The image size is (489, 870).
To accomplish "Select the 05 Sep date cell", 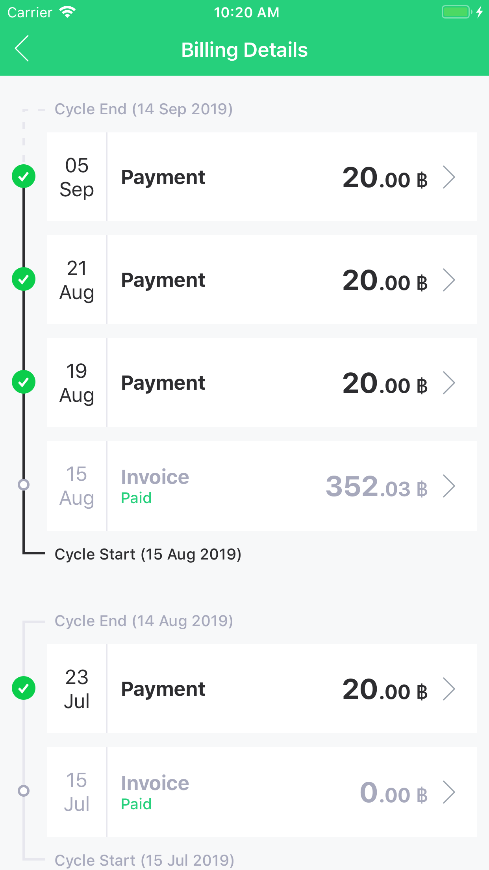I will point(77,177).
